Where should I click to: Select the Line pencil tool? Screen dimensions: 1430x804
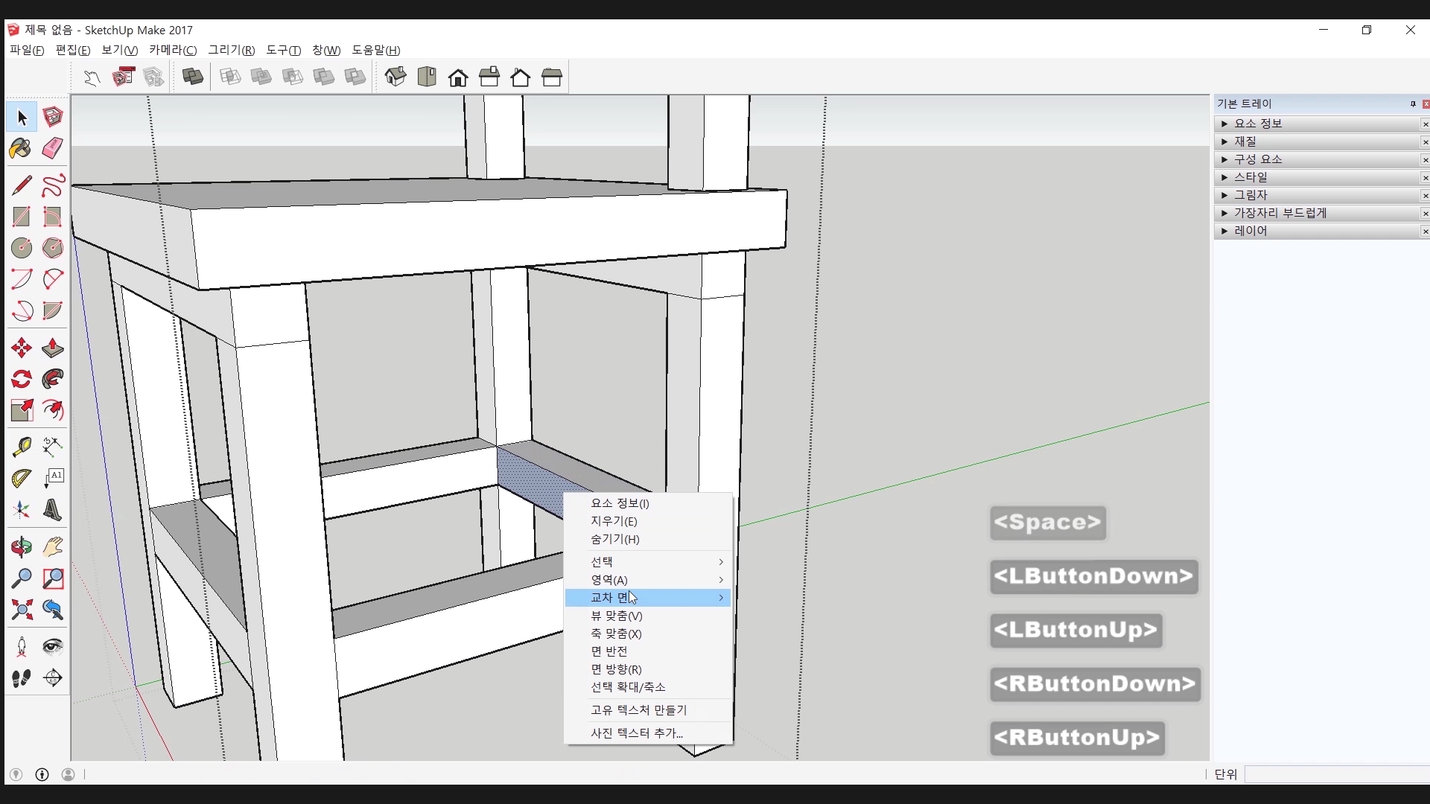(21, 185)
